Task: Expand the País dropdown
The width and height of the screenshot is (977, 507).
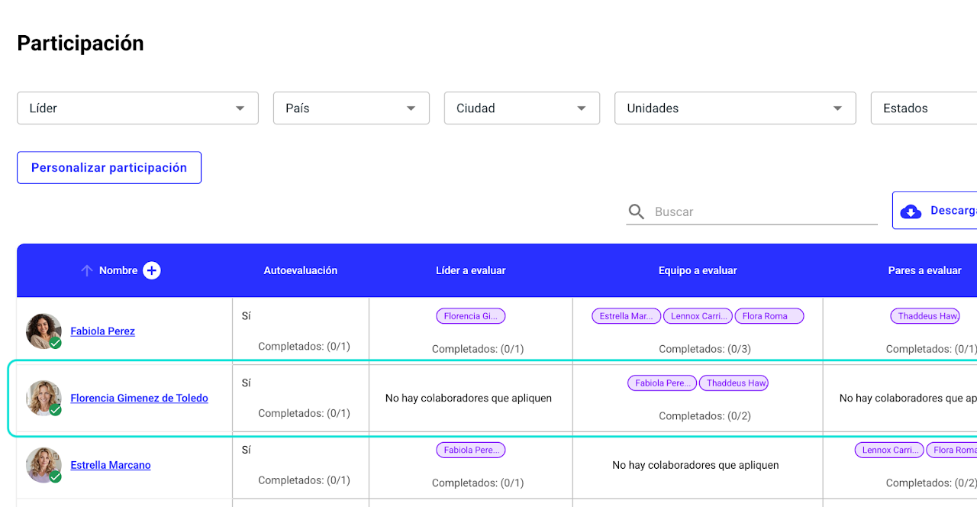Action: 351,108
